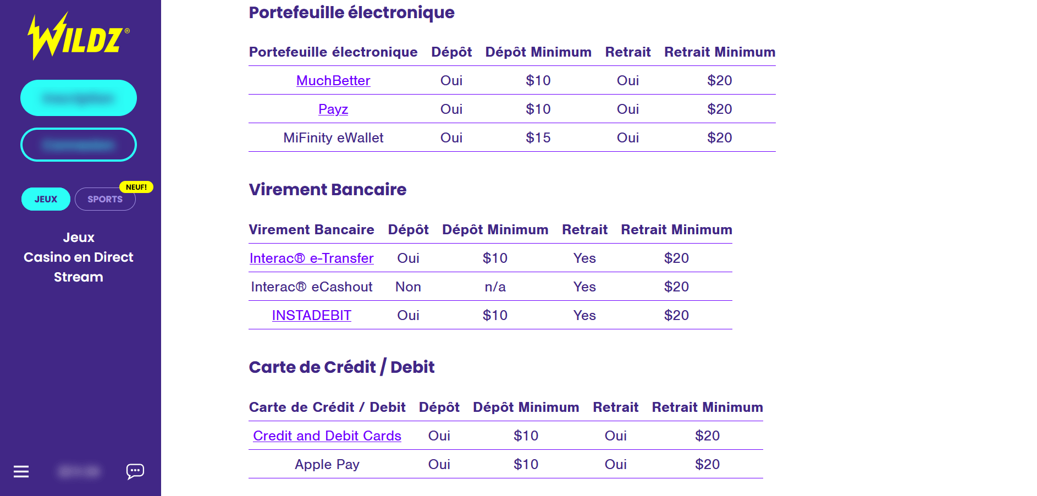
Task: Follow the Payz link
Action: tap(333, 109)
